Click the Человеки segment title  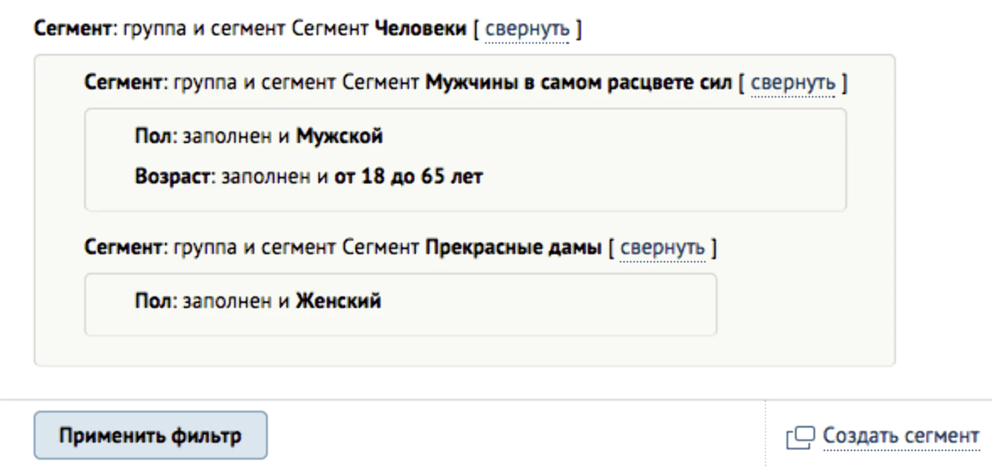(420, 29)
